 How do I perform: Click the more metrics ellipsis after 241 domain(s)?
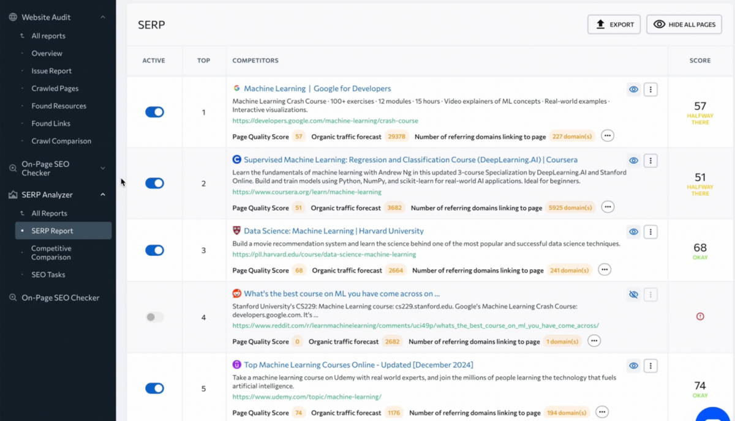pyautogui.click(x=605, y=269)
